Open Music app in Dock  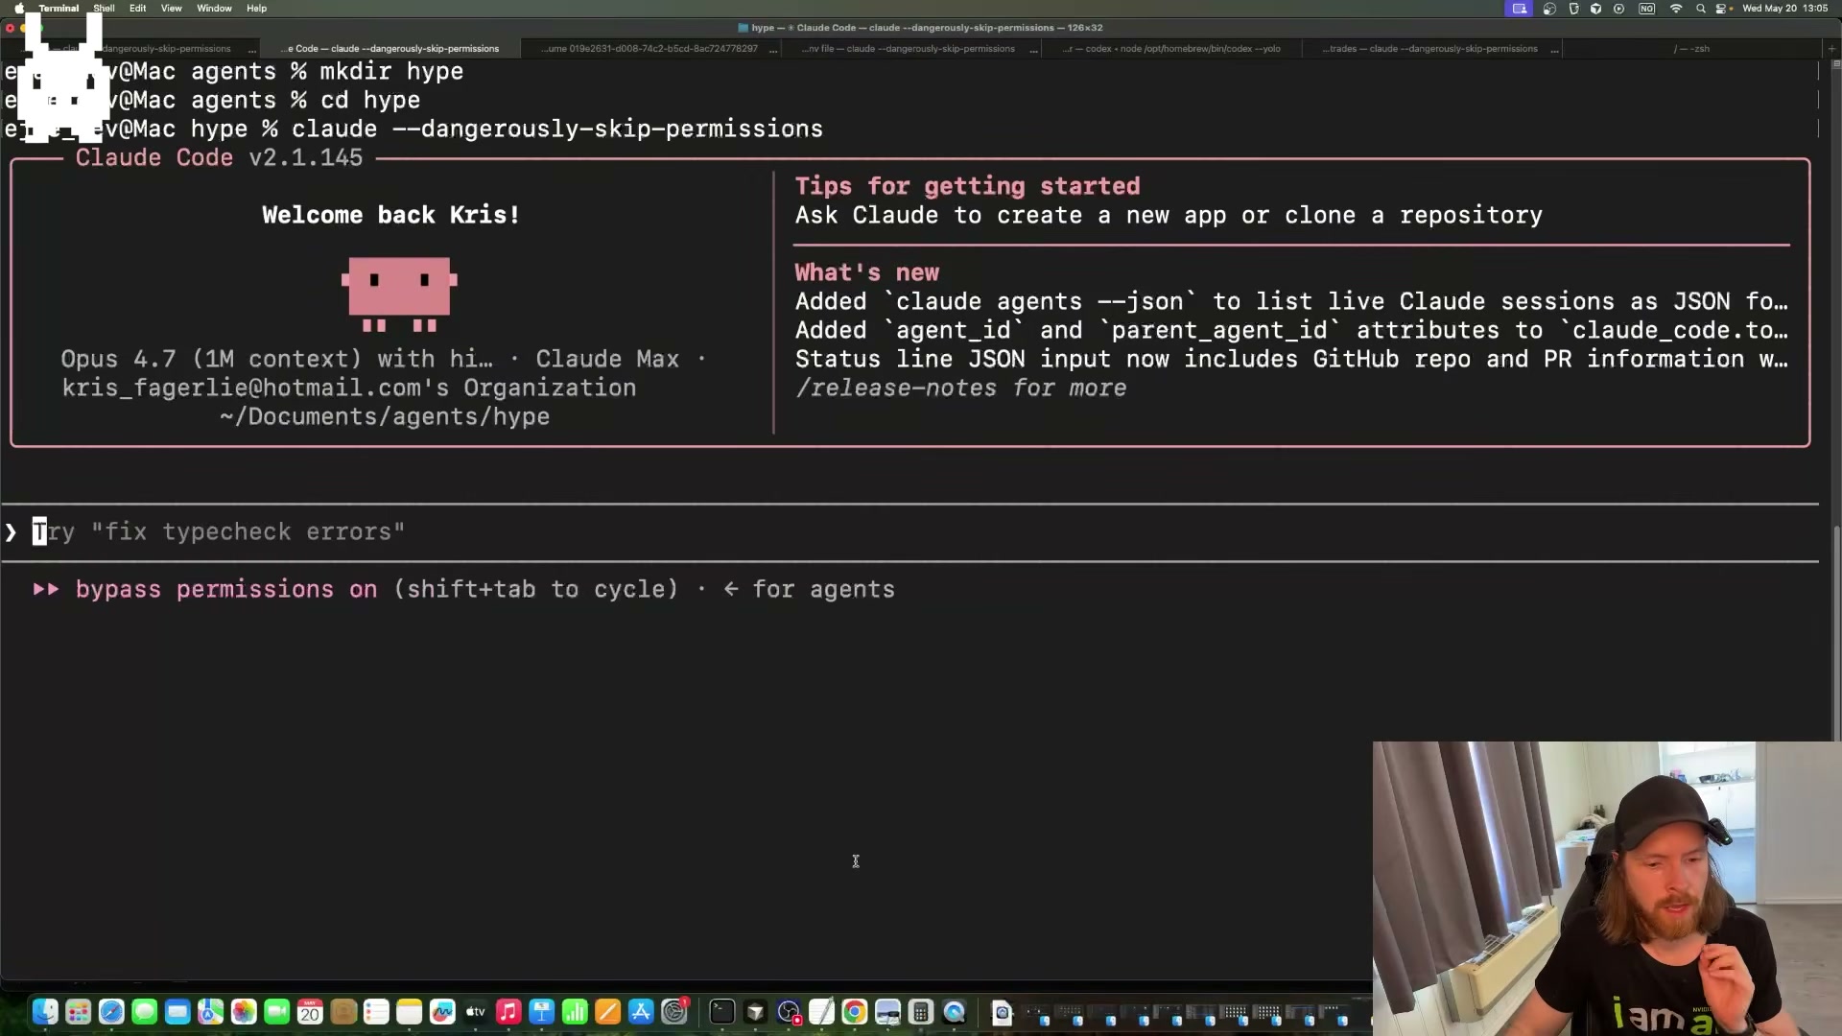[x=508, y=1011]
